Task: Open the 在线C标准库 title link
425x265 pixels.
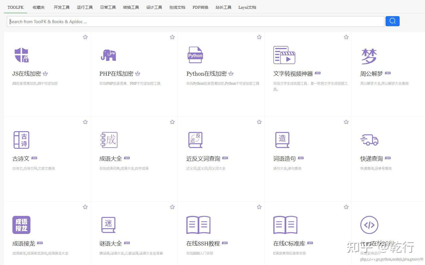Action: (289, 244)
